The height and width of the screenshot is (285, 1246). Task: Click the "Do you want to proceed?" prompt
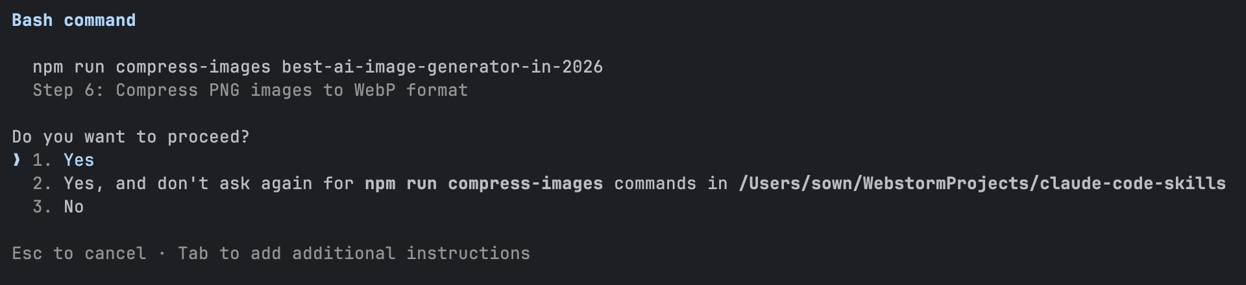click(130, 137)
